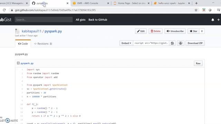Click the pyspark.py description text

point(21,54)
